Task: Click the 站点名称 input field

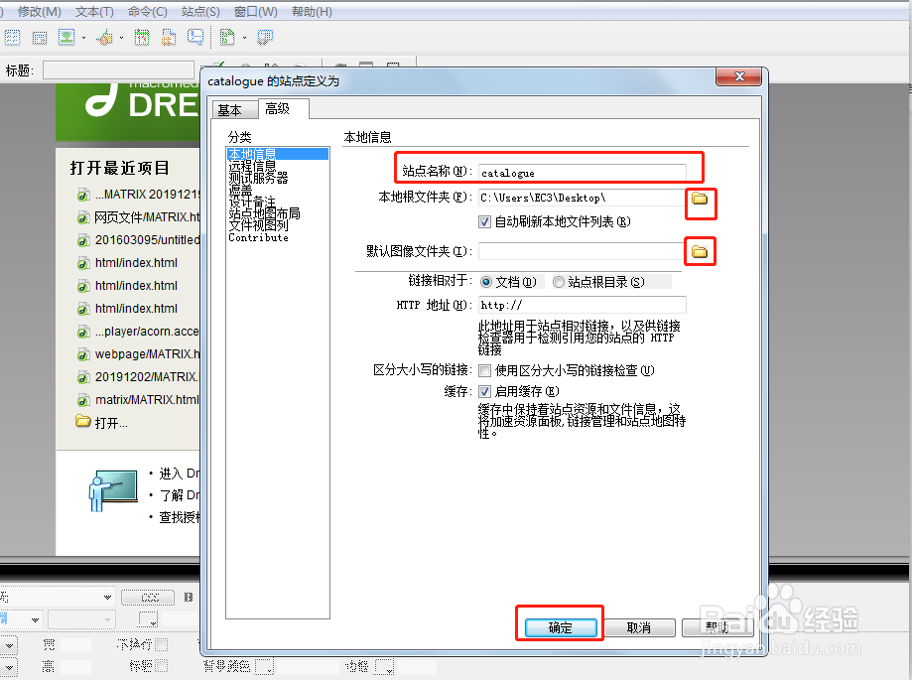Action: [x=583, y=173]
